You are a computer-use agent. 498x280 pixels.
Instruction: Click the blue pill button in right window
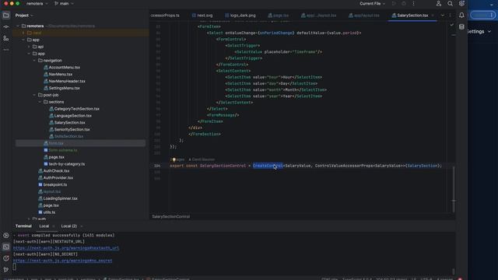click(482, 15)
